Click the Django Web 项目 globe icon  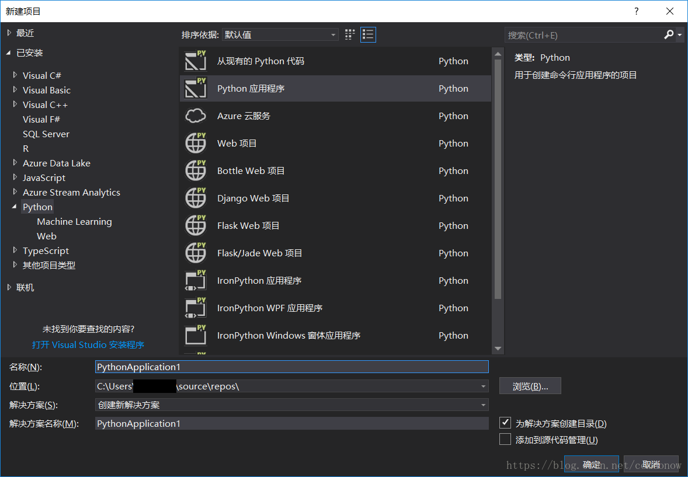click(x=195, y=198)
